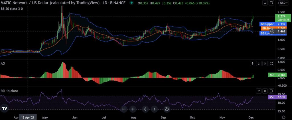292x120 pixels.
Task: Click the Aug label on time axis
Action: [134, 118]
